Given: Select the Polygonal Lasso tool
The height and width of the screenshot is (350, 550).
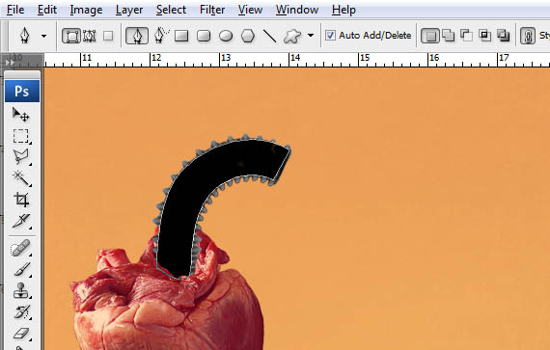Looking at the screenshot, I should tap(21, 157).
